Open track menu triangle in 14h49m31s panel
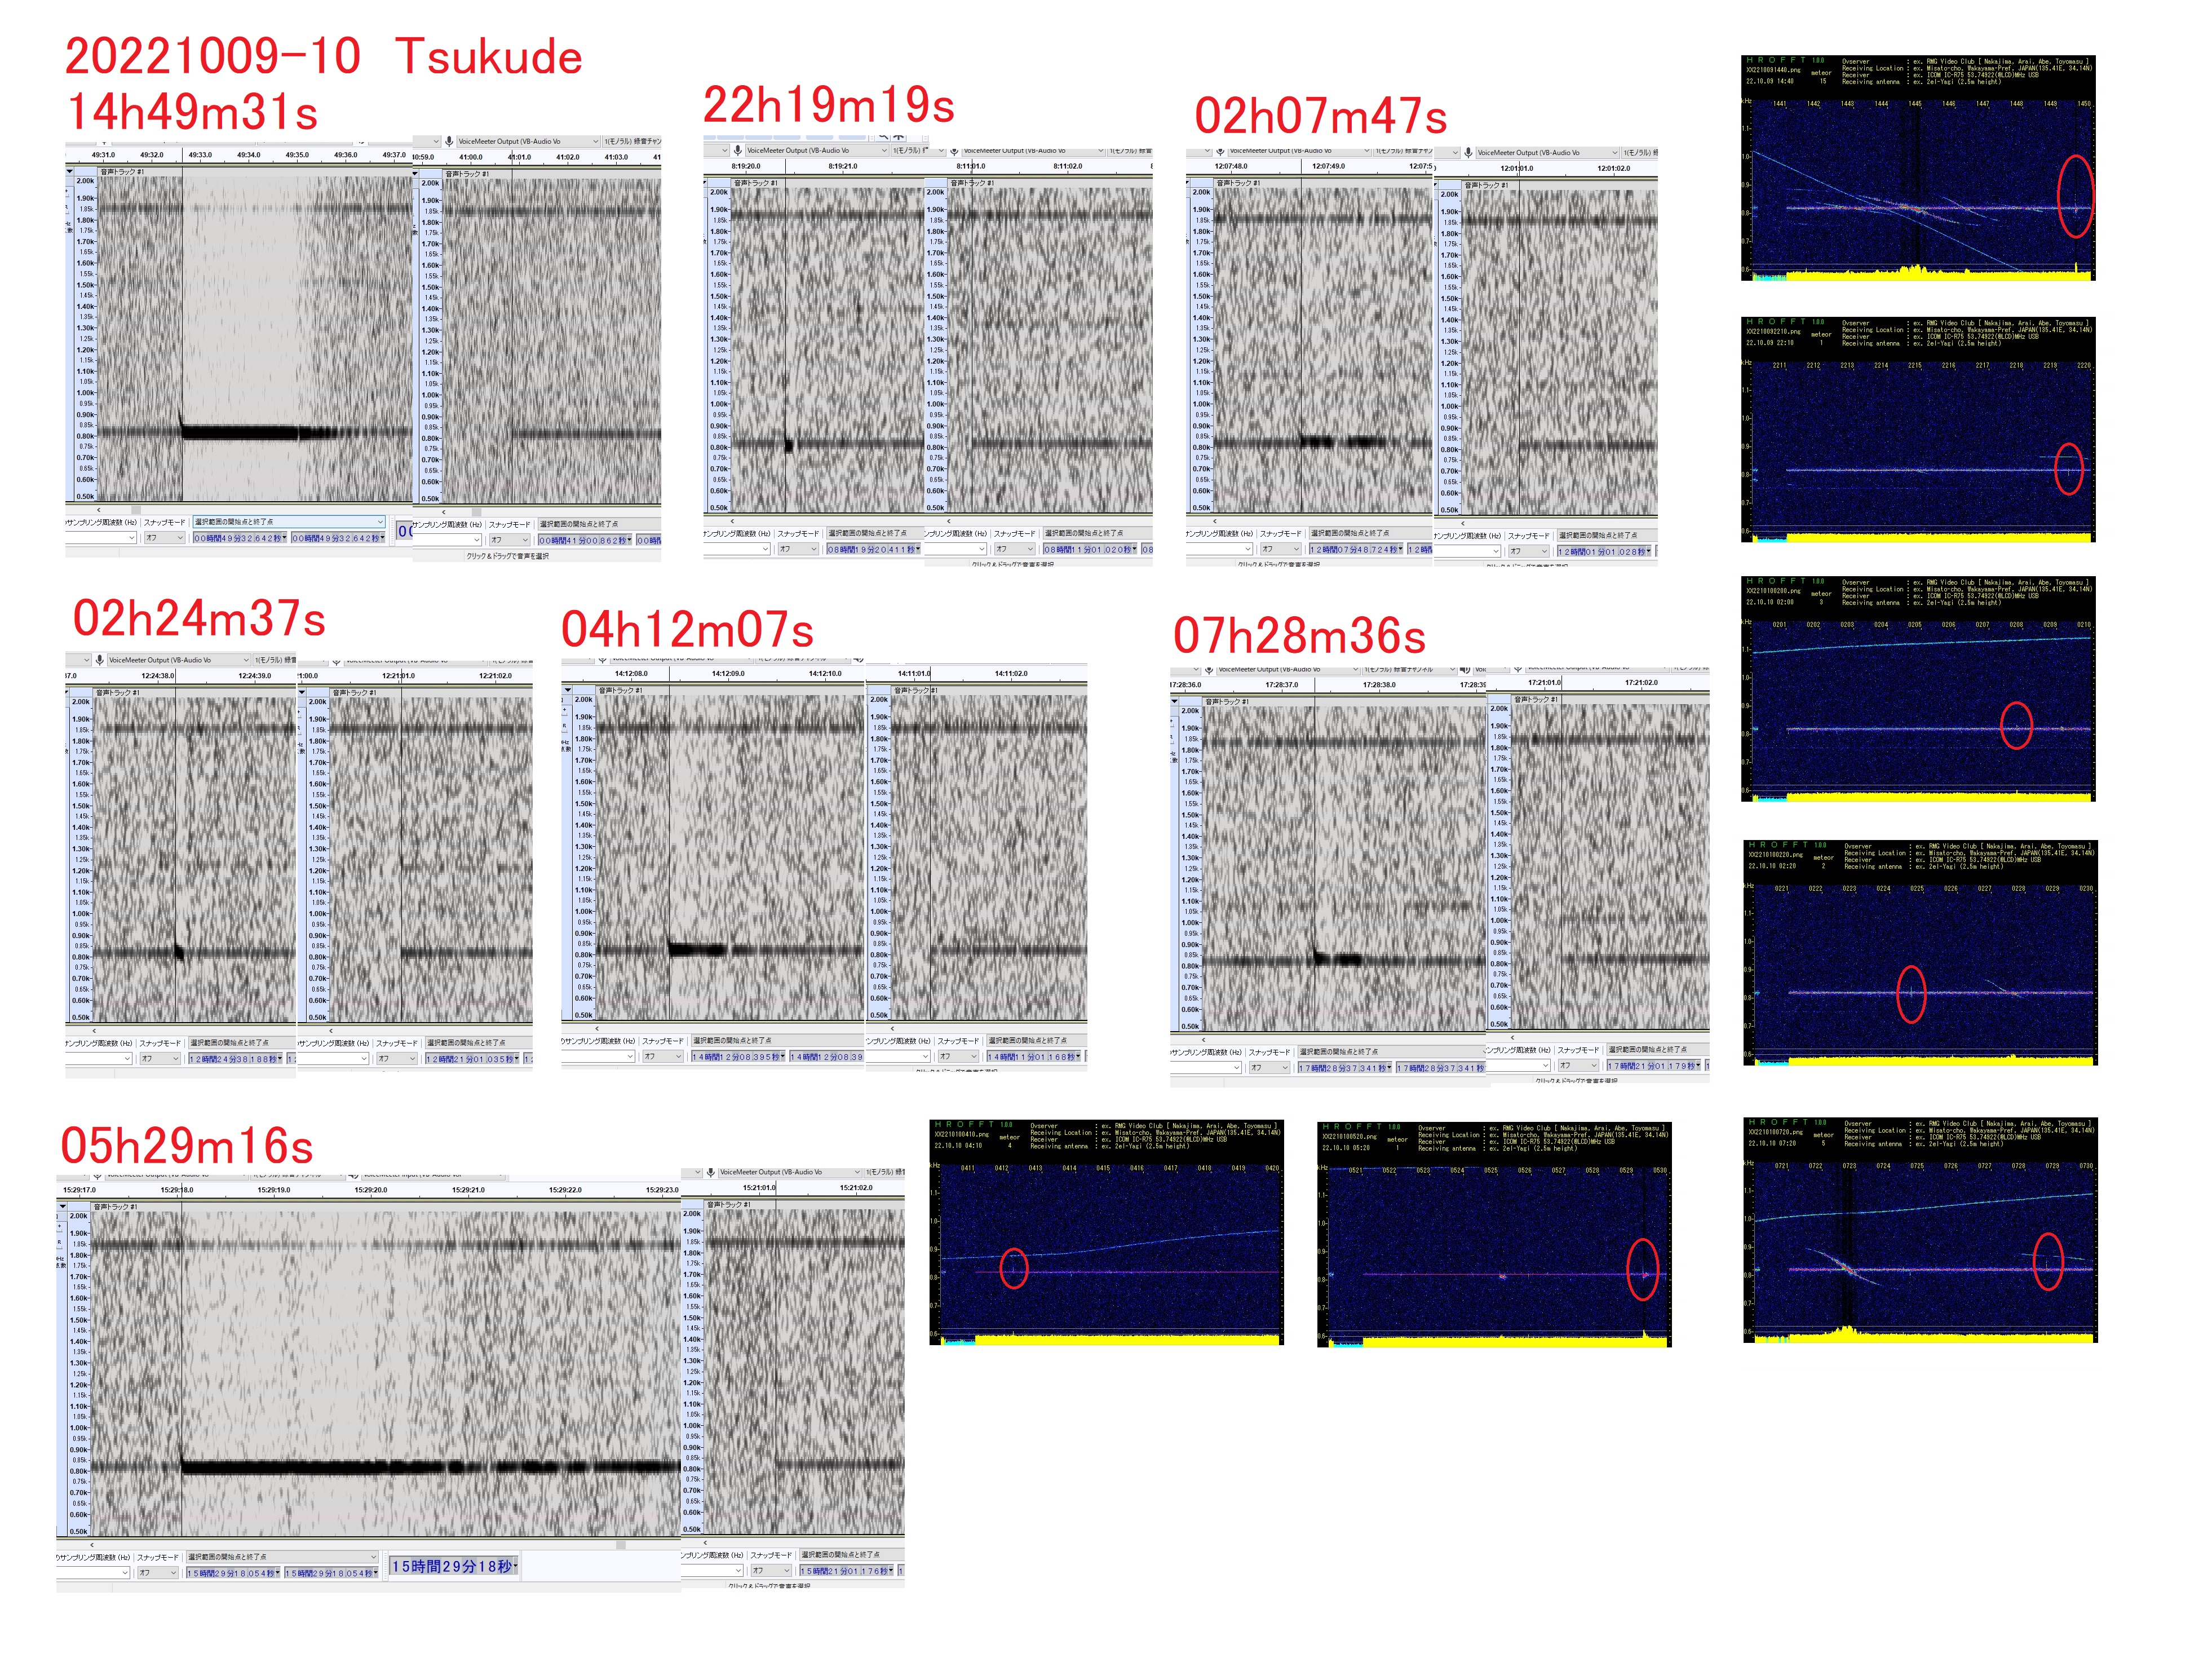Image resolution: width=2212 pixels, height=1662 pixels. coord(70,172)
